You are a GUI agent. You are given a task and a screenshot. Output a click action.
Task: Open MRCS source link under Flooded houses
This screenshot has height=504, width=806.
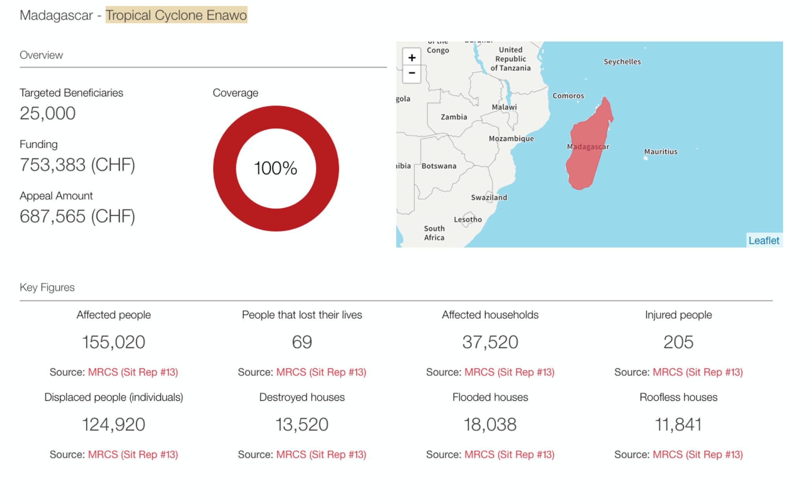click(509, 454)
